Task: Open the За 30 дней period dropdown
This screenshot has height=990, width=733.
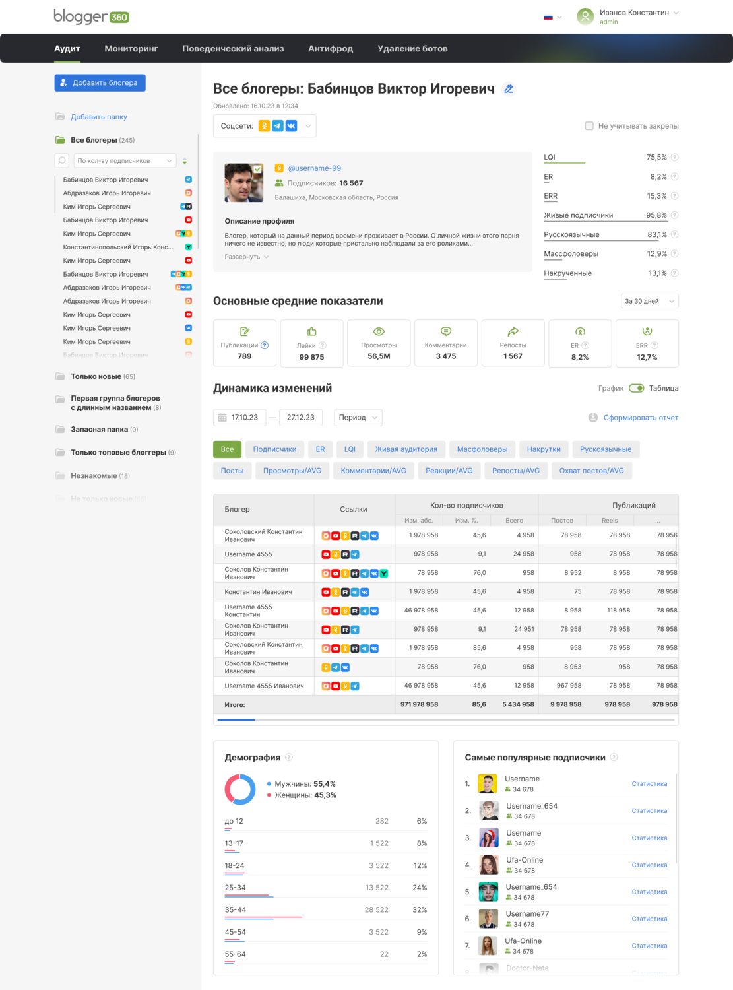Action: (x=650, y=301)
